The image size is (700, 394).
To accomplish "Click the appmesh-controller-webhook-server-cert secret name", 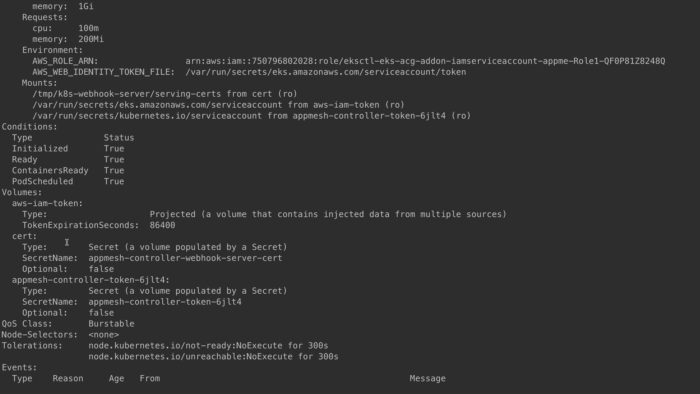I will [185, 258].
